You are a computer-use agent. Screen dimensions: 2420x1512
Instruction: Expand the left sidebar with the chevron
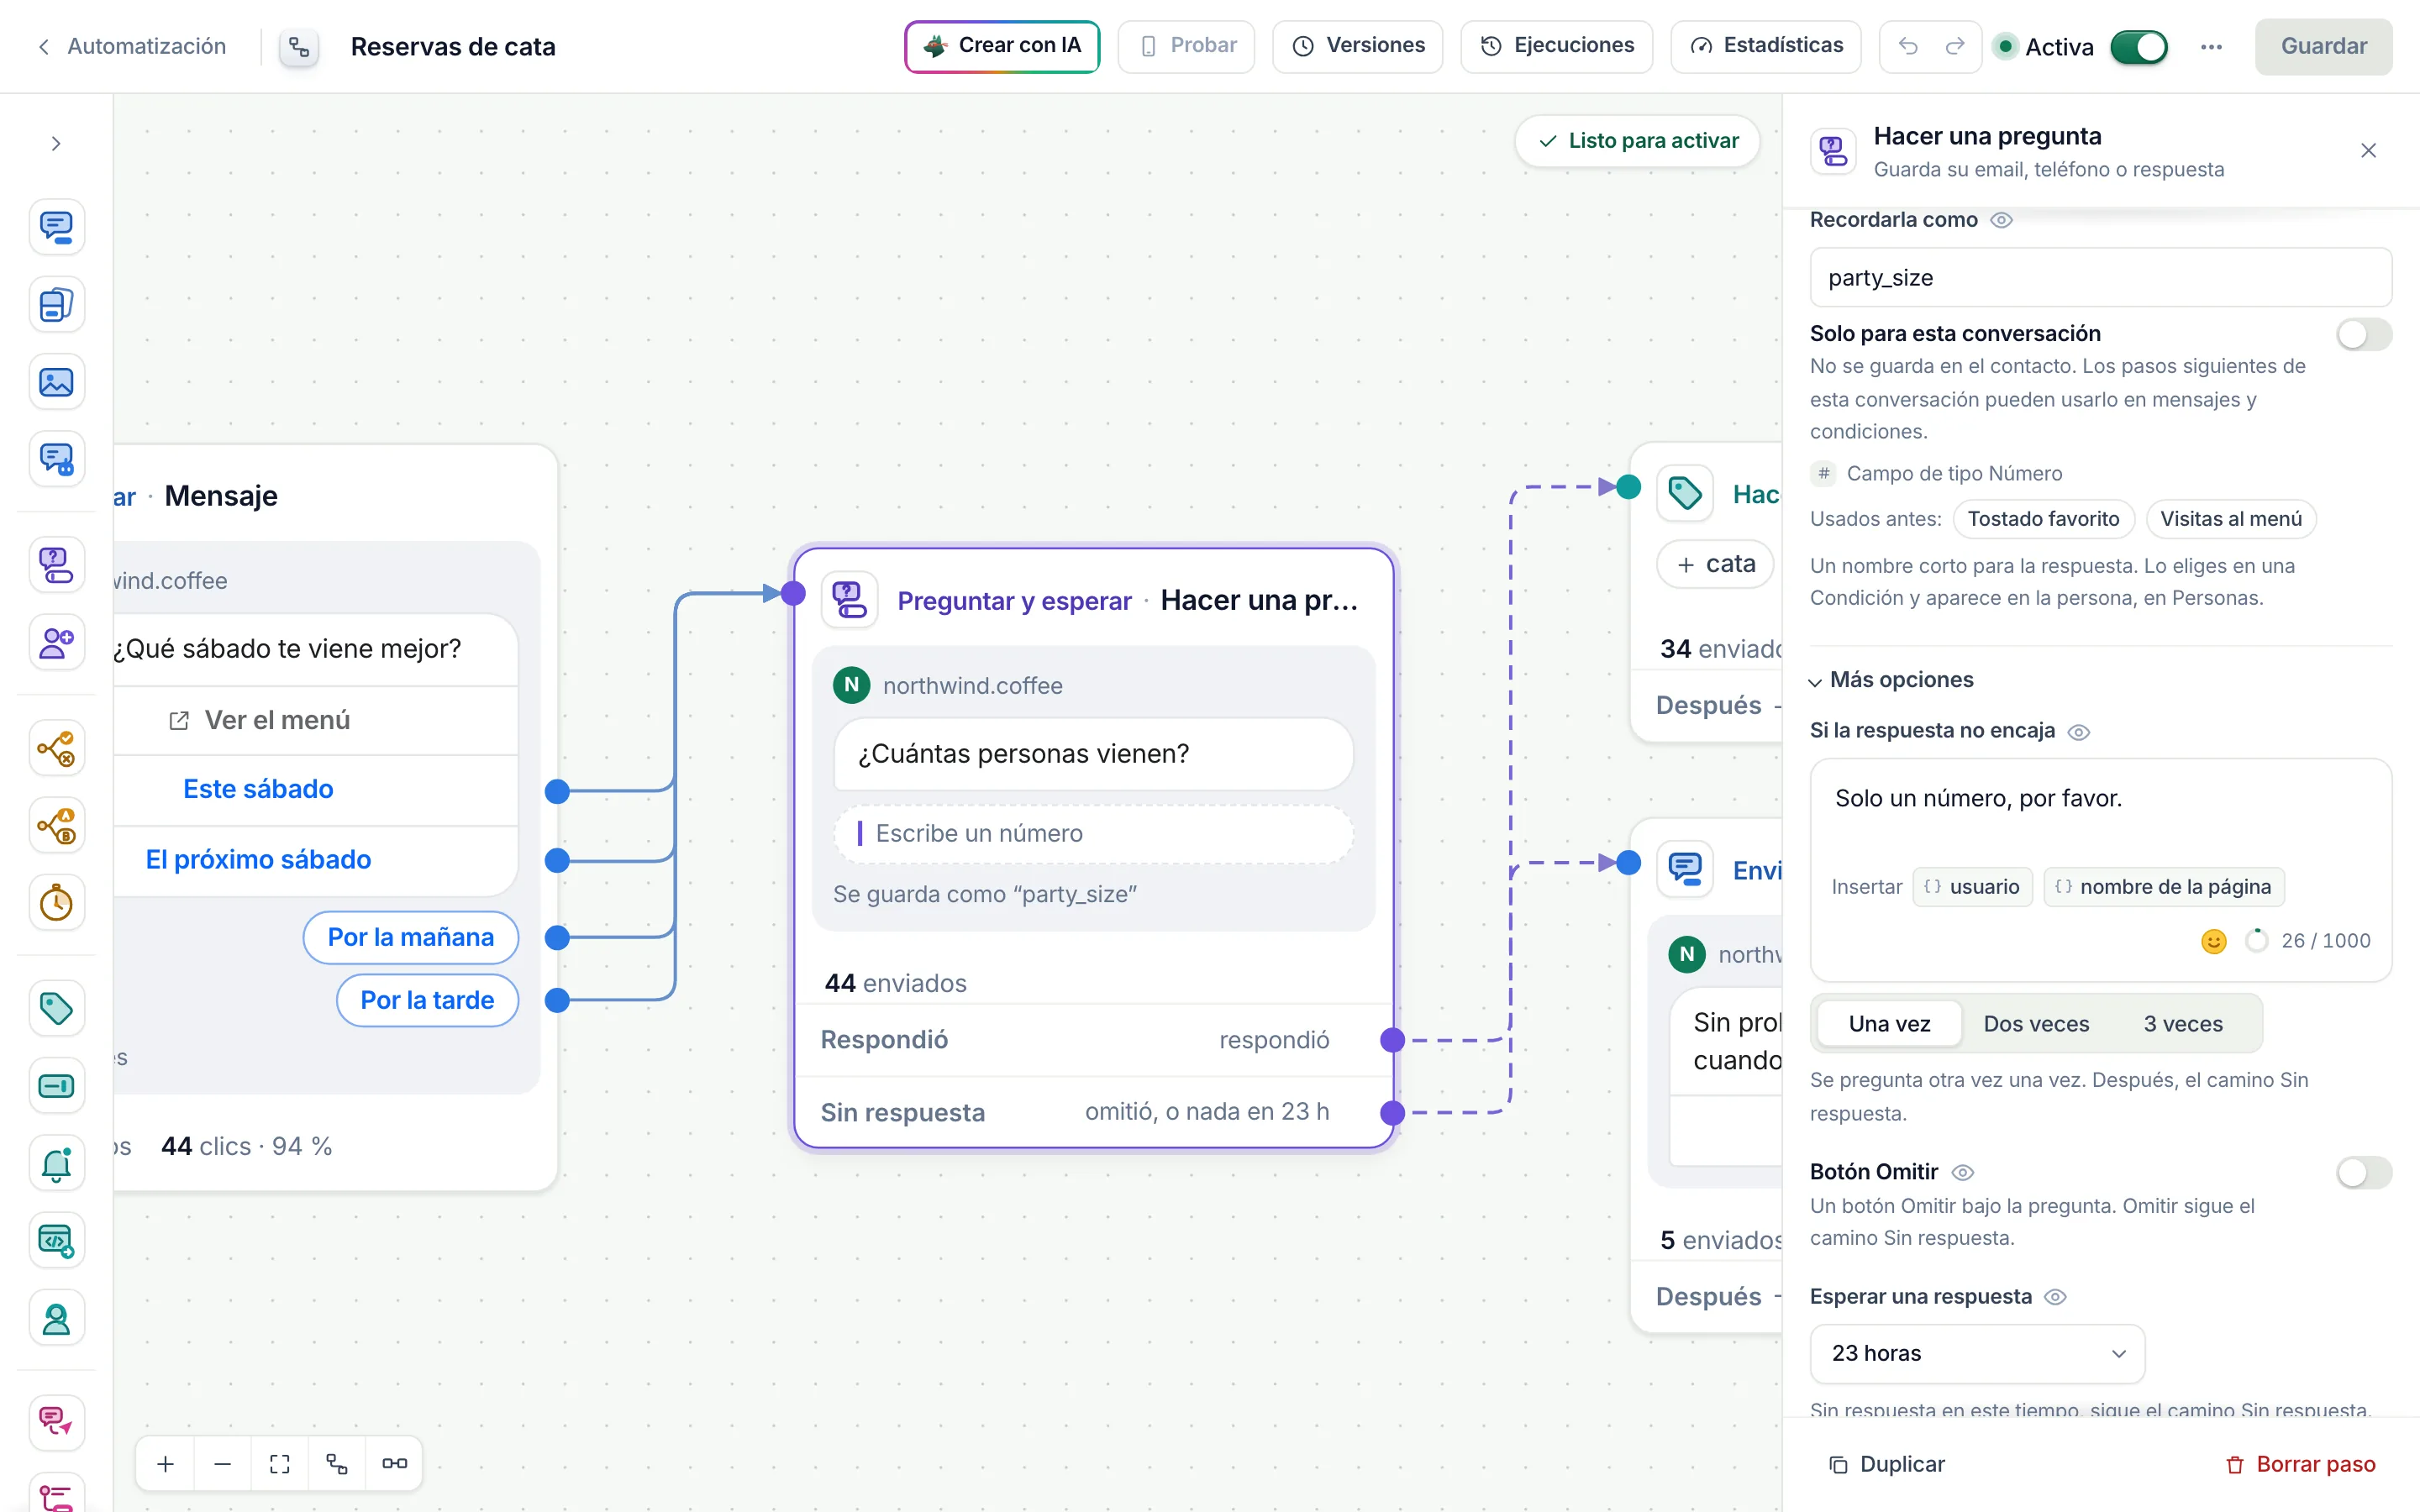click(x=56, y=143)
